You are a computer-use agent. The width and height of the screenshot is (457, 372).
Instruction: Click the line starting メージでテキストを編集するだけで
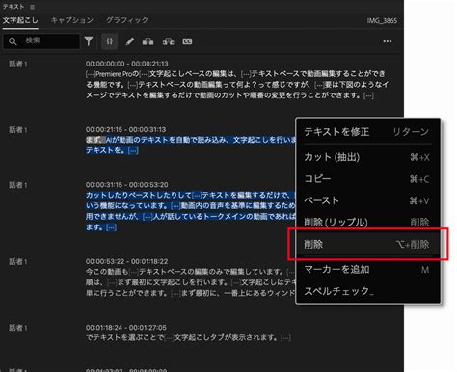[x=229, y=95]
